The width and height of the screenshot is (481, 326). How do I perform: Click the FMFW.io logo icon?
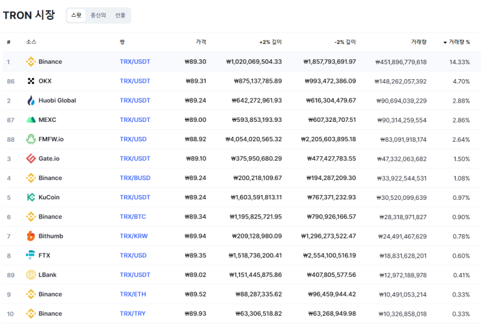(x=31, y=139)
